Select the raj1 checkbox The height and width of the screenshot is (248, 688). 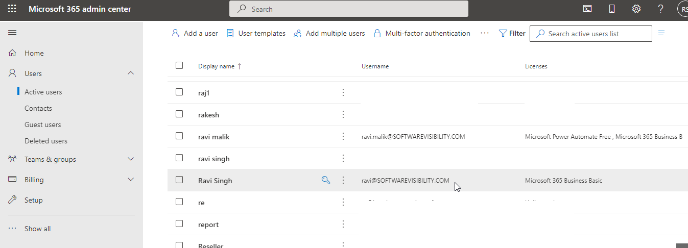(x=179, y=92)
